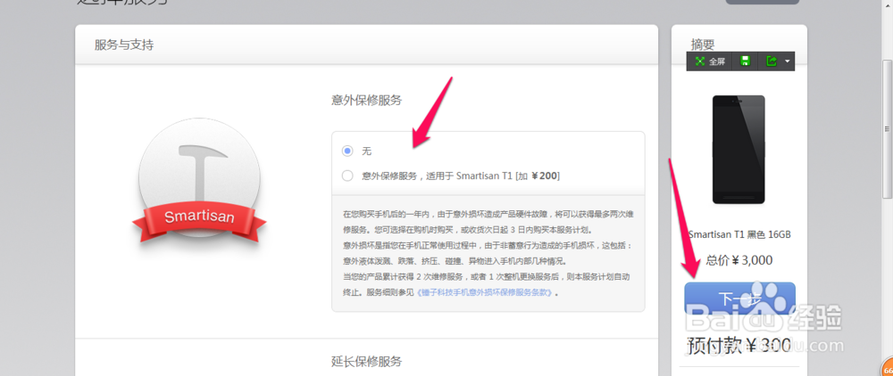Click the 总价￥3,000 text

point(739,261)
